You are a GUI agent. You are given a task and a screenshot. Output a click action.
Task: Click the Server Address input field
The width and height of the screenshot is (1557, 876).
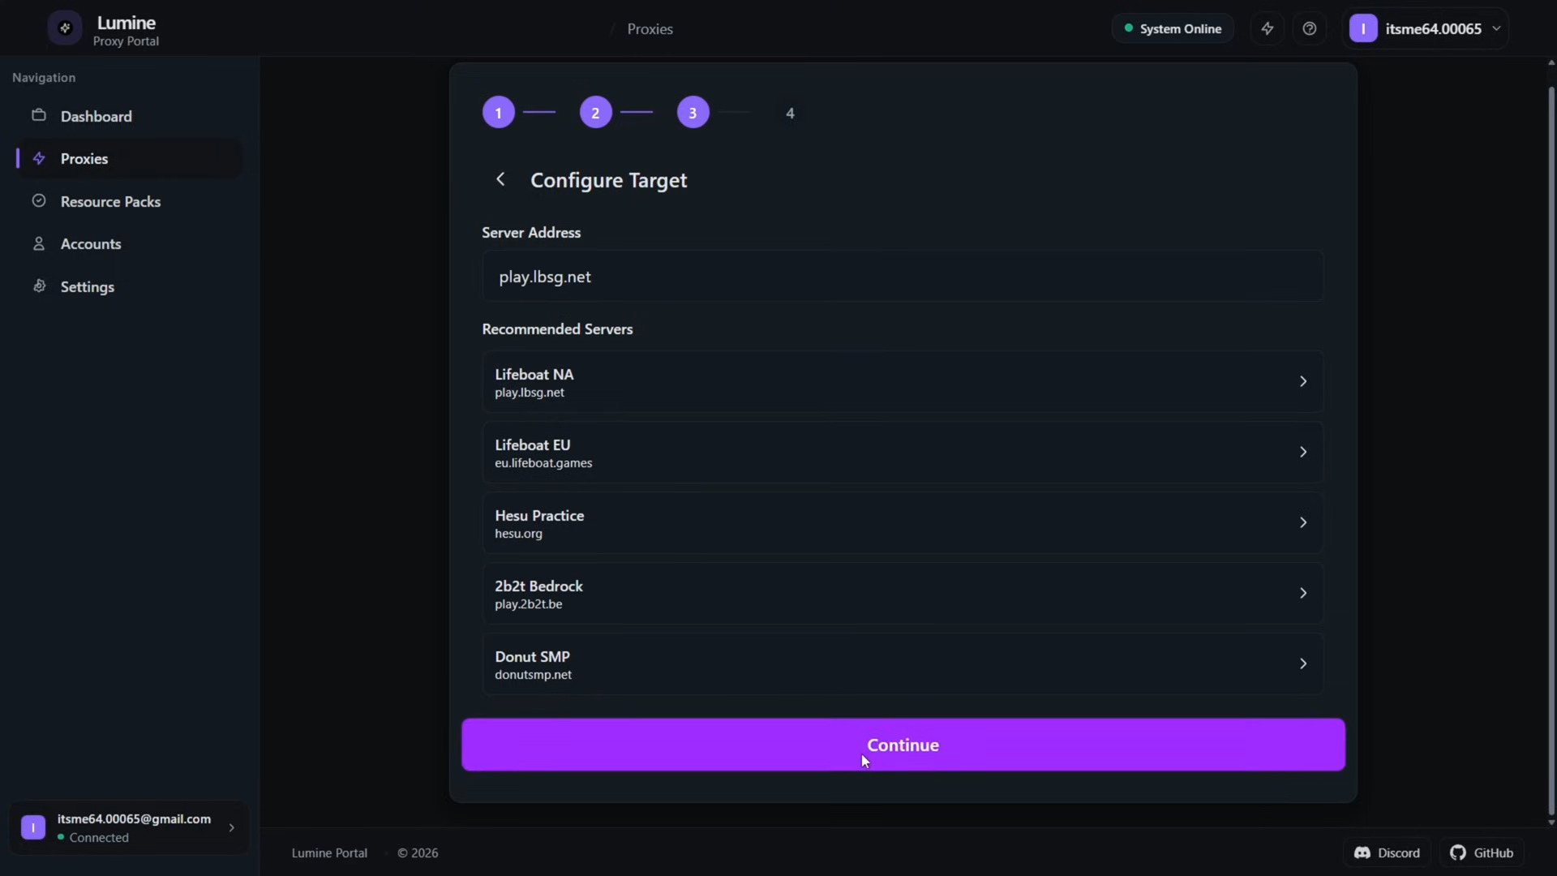point(902,277)
